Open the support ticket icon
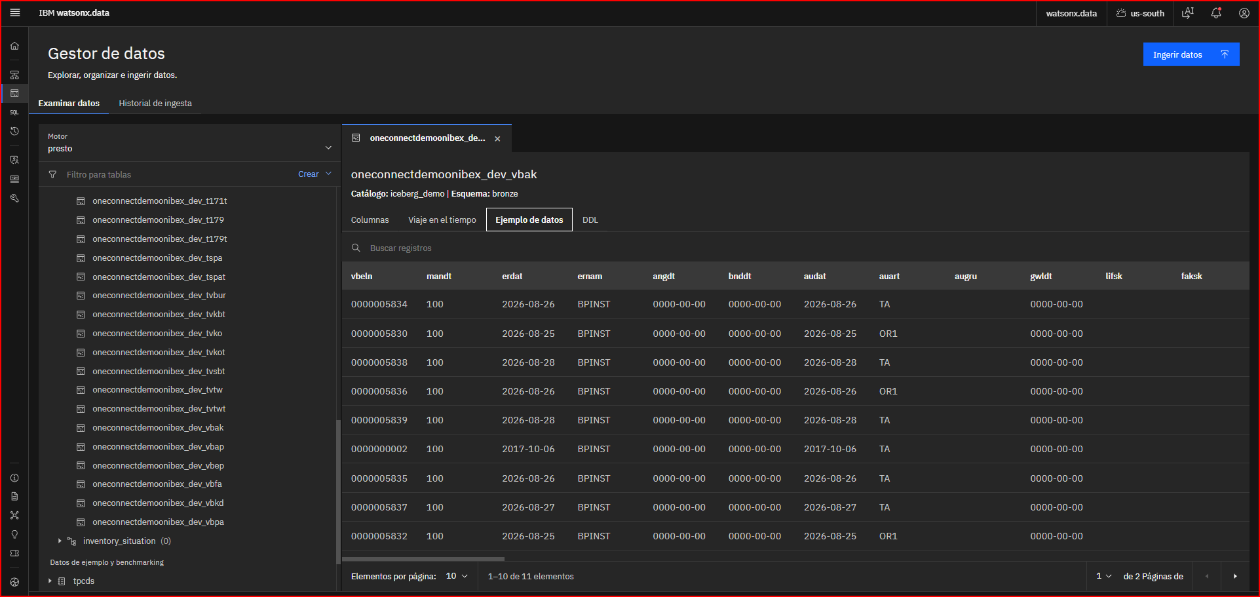The height and width of the screenshot is (597, 1260). point(14,553)
